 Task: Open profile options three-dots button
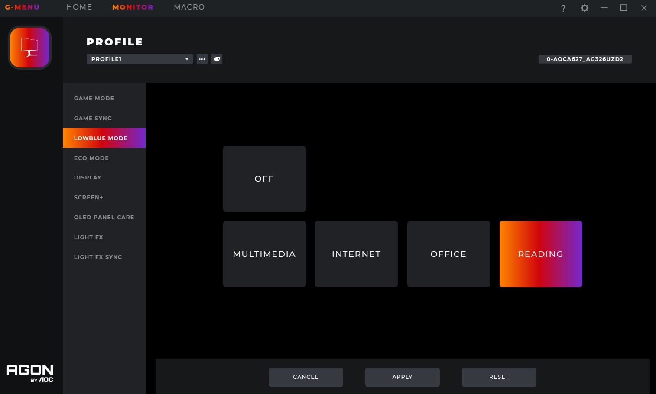(x=202, y=59)
